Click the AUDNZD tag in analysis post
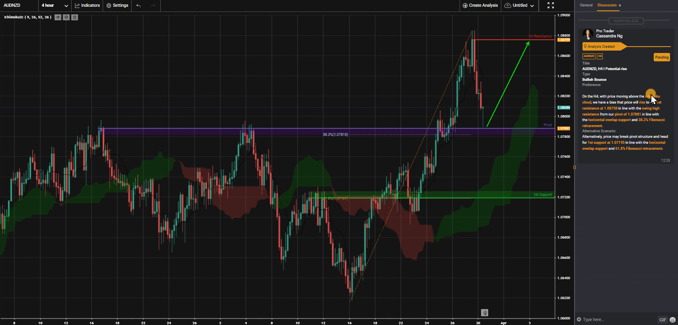 click(589, 56)
